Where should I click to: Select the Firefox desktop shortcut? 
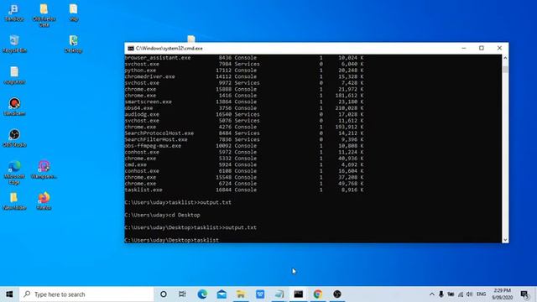44,201
